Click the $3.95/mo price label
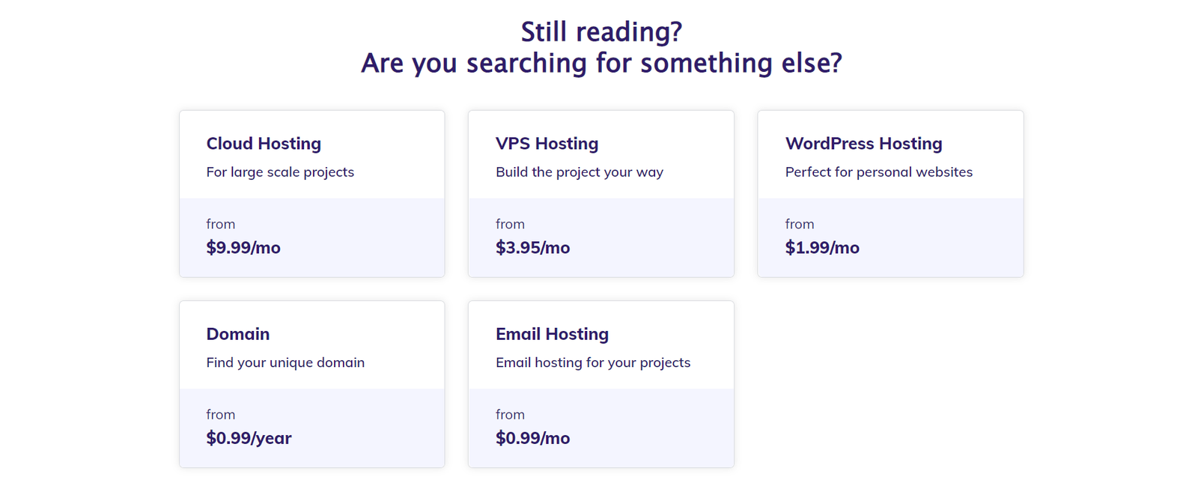1198x486 pixels. 532,248
